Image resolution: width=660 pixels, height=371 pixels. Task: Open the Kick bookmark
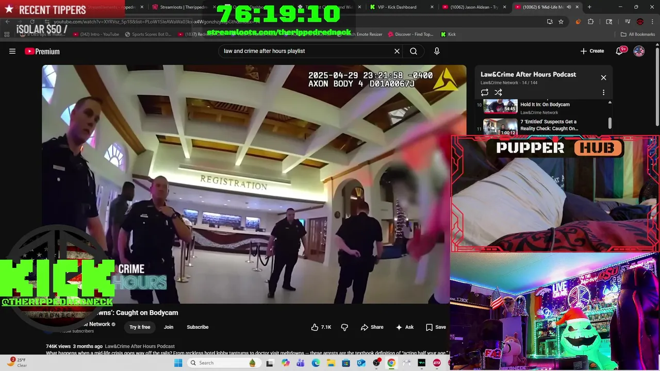click(449, 35)
